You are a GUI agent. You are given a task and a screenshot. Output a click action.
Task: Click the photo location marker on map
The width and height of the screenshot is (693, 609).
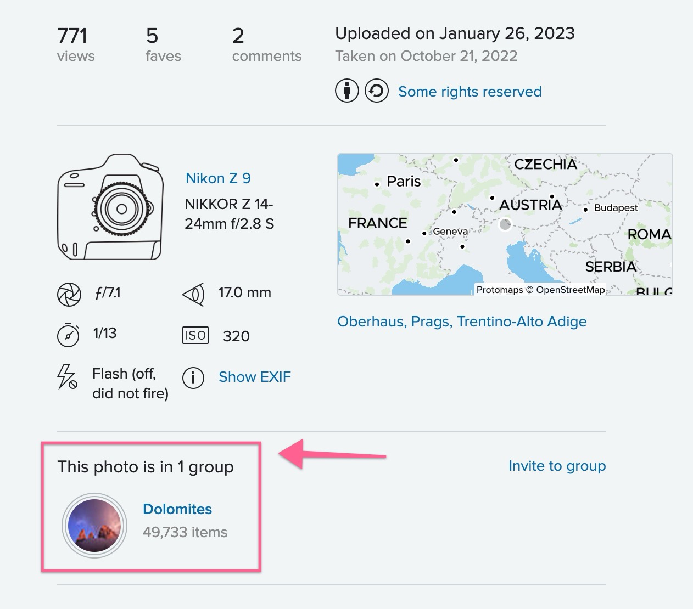(x=505, y=224)
